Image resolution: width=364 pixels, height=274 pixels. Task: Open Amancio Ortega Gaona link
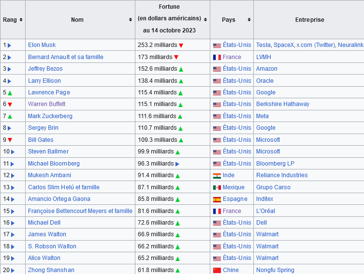pos(59,199)
